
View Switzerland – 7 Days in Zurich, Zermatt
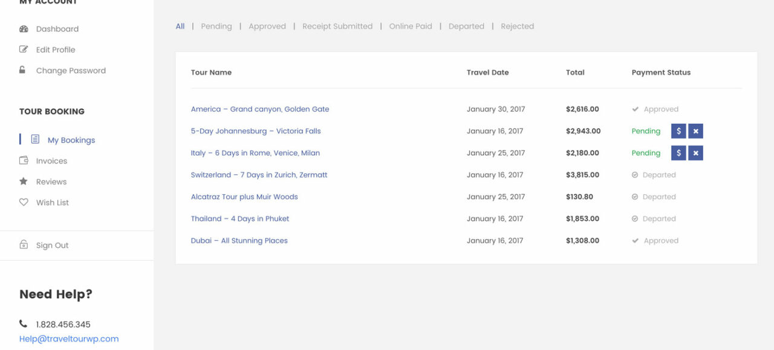click(259, 175)
